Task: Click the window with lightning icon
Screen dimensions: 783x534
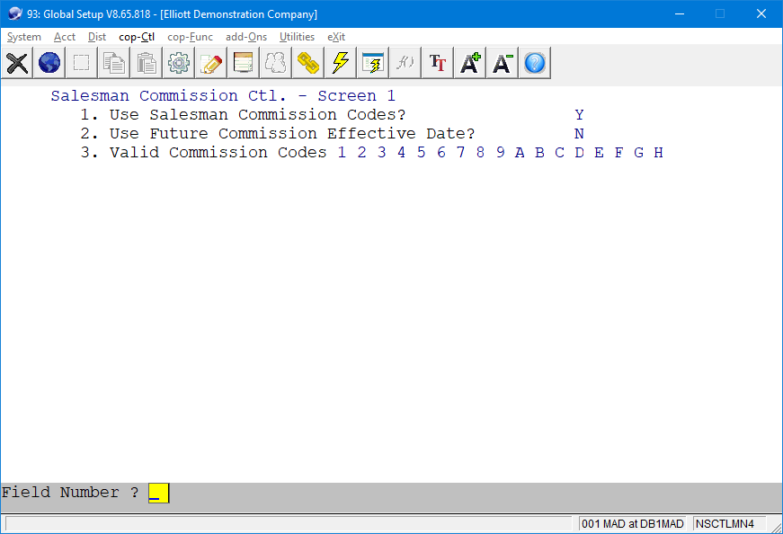Action: tap(372, 63)
